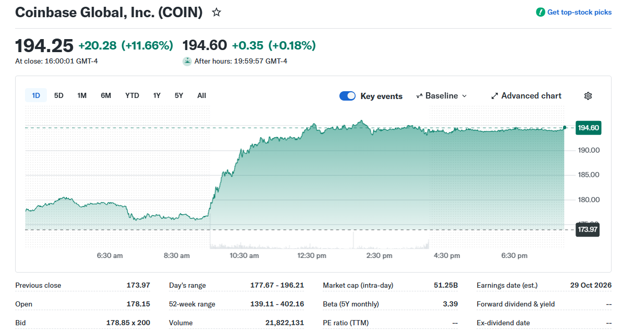Click the 194.60 current price chart marker
This screenshot has width=622, height=331.
pos(588,128)
